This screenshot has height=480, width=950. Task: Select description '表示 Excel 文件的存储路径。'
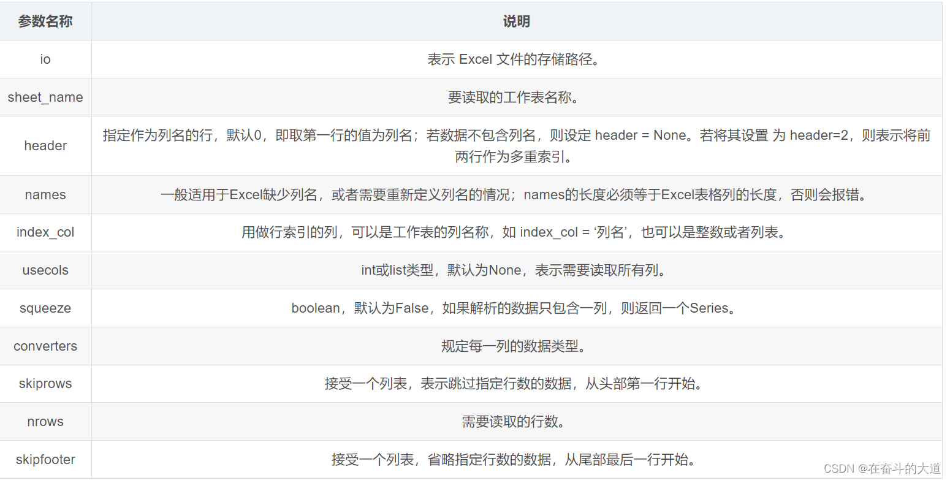(517, 59)
